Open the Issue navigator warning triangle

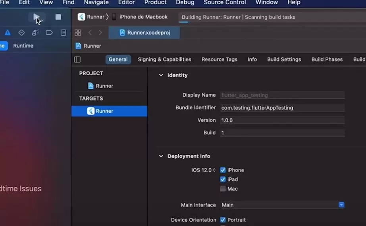[8, 33]
